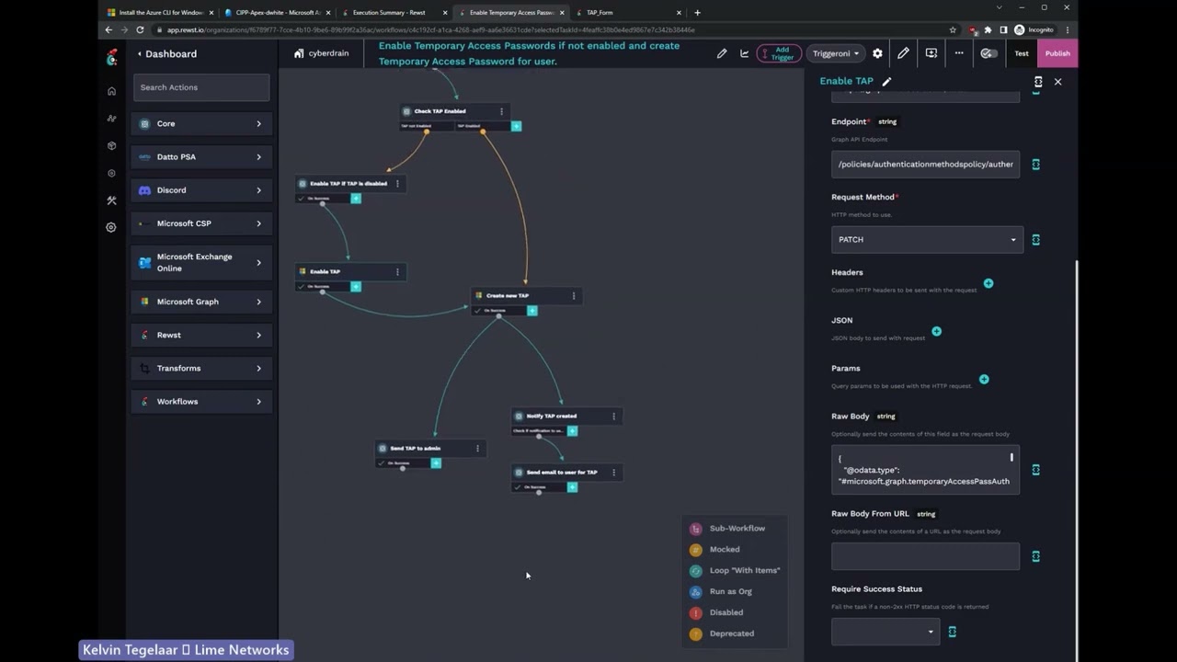Click the Publish button
Viewport: 1177px width, 662px height.
coord(1057,53)
